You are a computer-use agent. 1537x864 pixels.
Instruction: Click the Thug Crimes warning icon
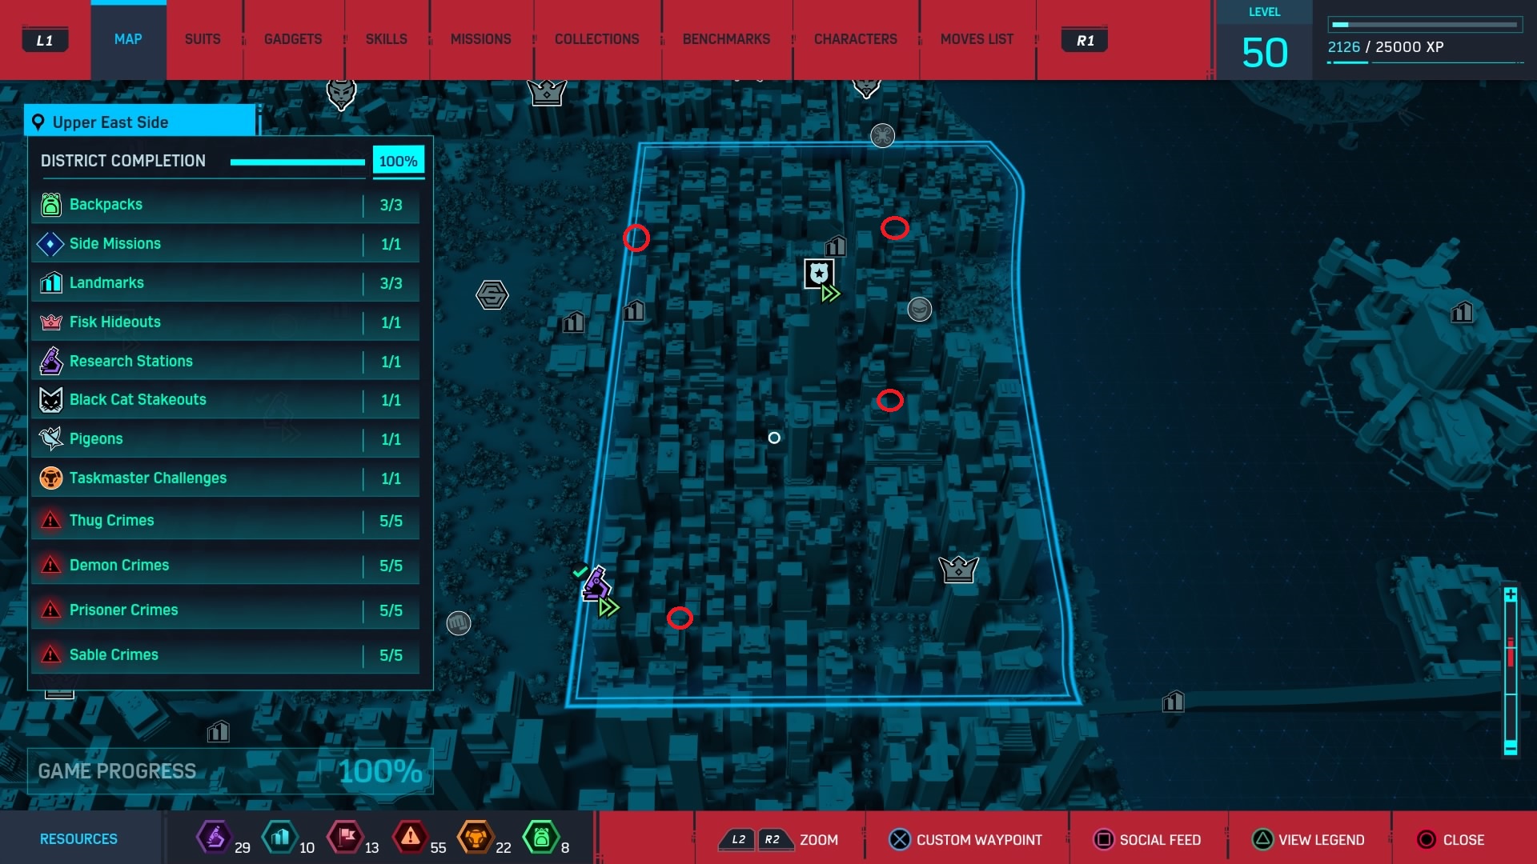coord(50,521)
